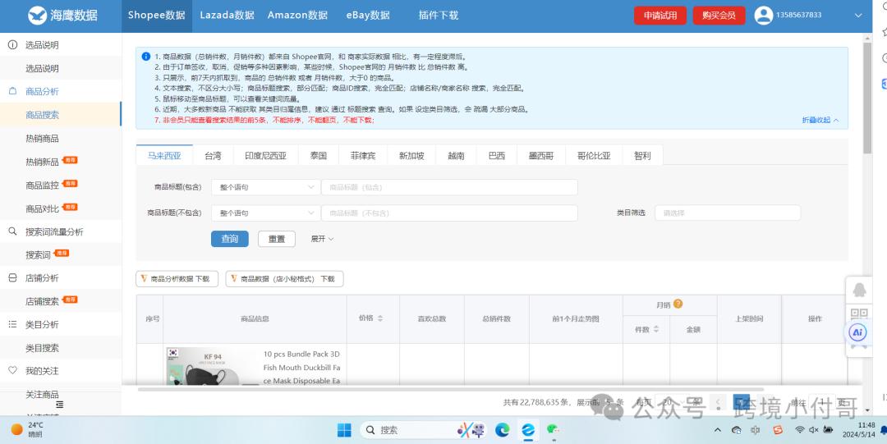Click the page vertical scrollbar
The height and width of the screenshot is (444, 887).
point(867,98)
